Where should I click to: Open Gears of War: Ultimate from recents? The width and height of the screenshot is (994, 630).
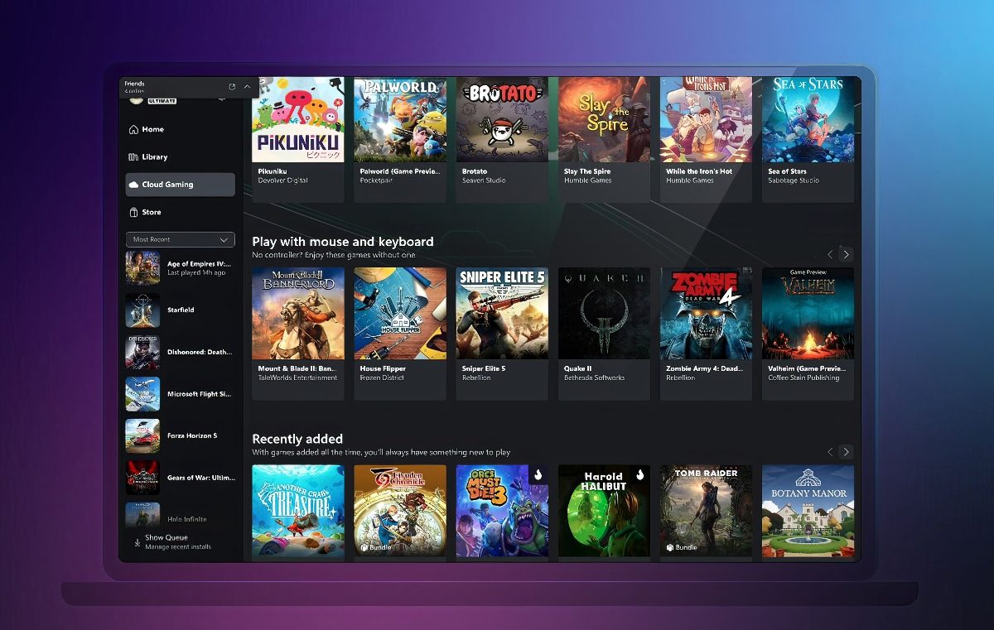(180, 478)
